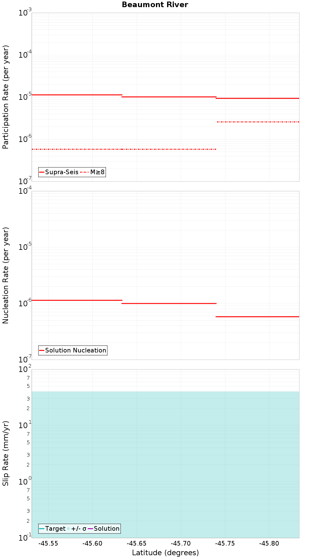
Task: Click the Latitude (degrees) axis label
Action: pyautogui.click(x=166, y=552)
